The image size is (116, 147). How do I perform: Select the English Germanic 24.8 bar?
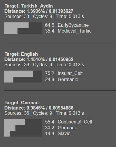9,80
